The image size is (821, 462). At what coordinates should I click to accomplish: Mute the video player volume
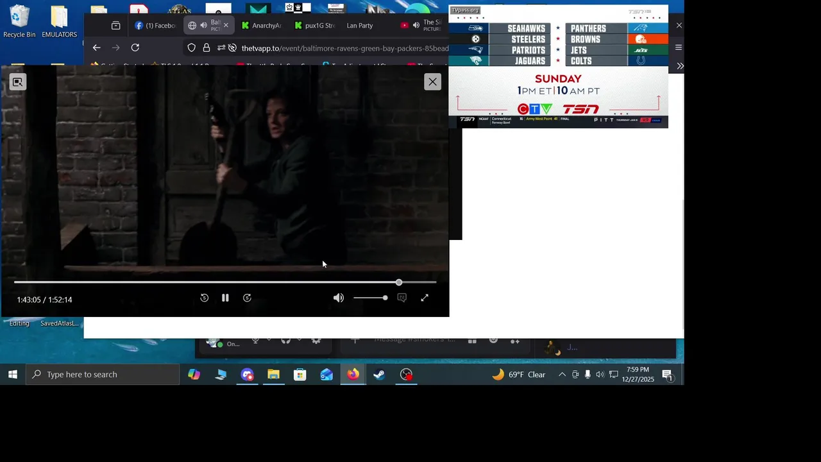click(x=339, y=298)
